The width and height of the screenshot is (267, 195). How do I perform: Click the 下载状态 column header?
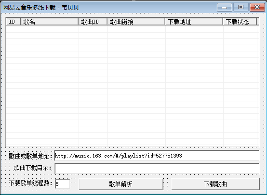240,22
